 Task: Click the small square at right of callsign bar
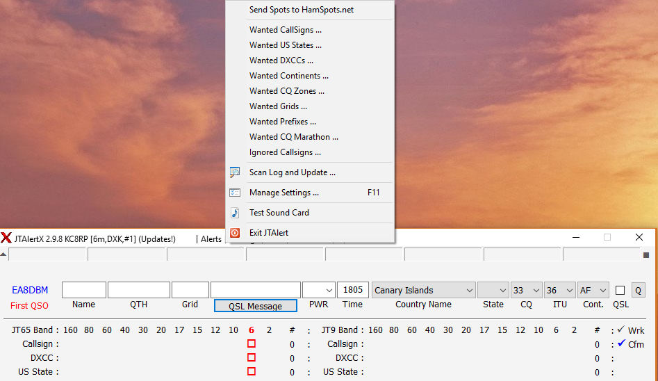645,254
